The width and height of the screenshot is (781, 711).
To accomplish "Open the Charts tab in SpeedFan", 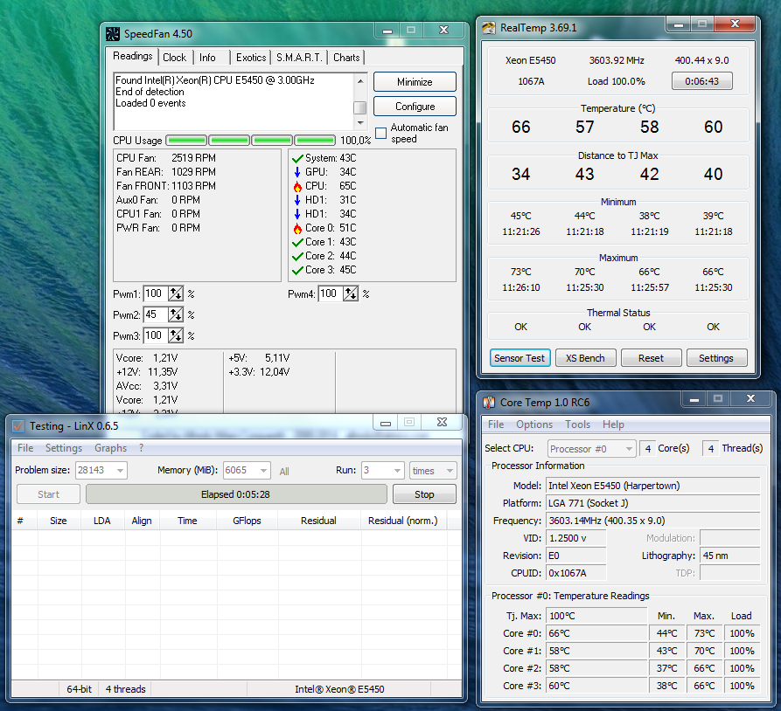I will coord(346,58).
